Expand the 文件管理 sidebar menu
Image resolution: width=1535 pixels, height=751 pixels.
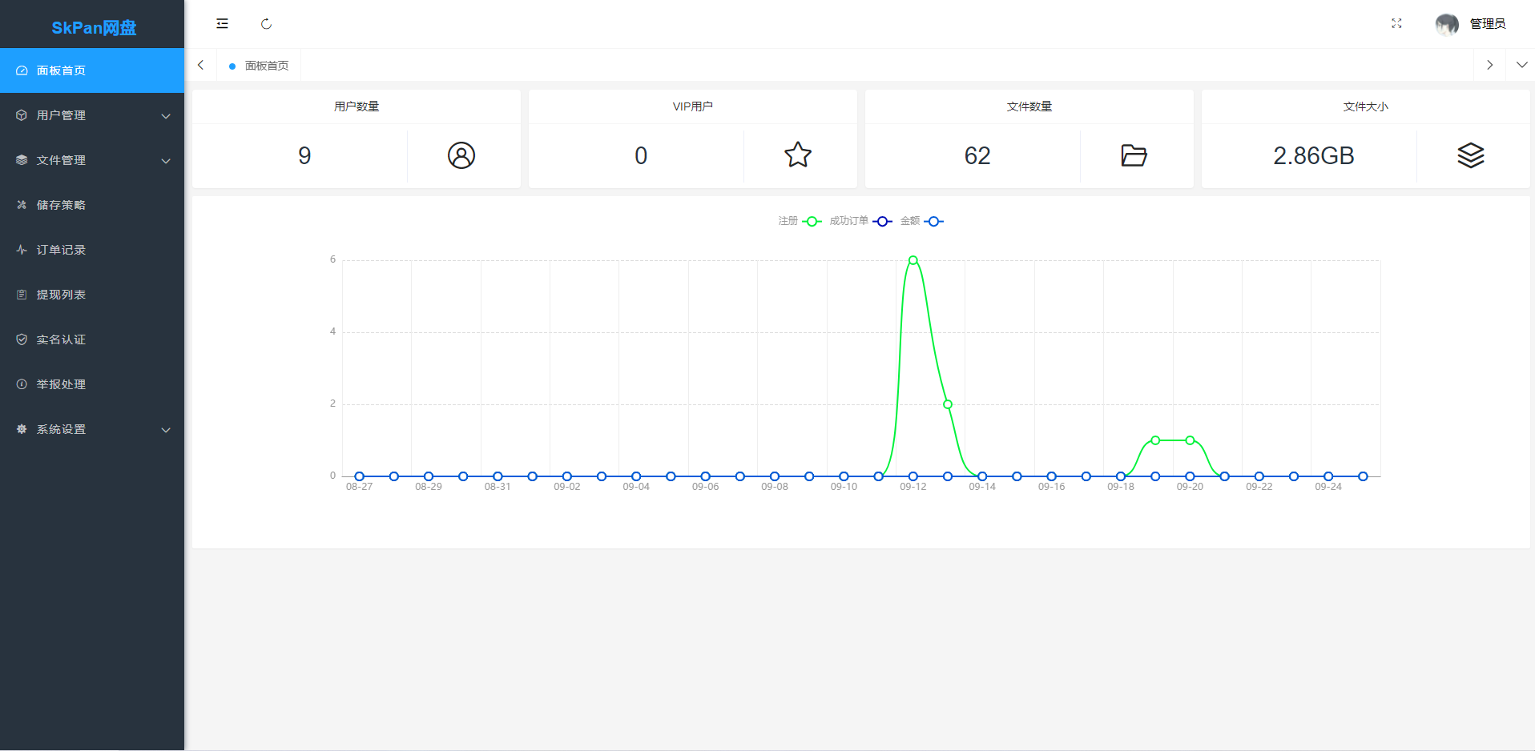coord(92,160)
